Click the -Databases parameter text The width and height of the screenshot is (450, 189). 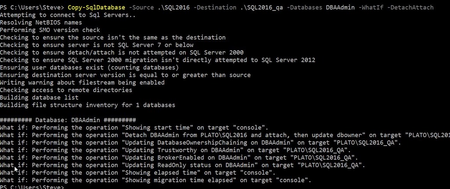click(306, 7)
